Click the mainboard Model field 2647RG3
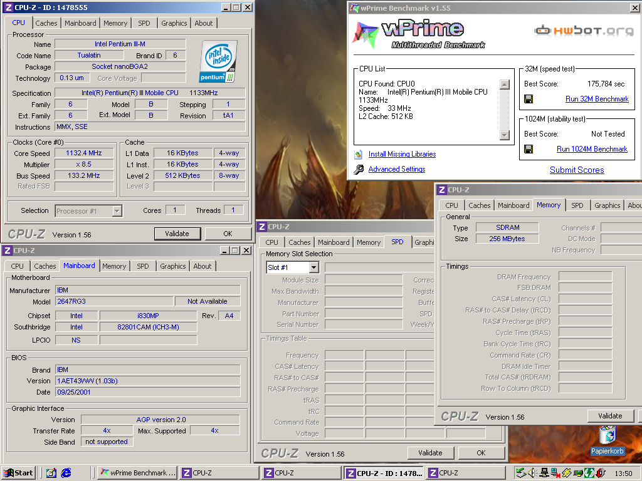 pyautogui.click(x=114, y=301)
